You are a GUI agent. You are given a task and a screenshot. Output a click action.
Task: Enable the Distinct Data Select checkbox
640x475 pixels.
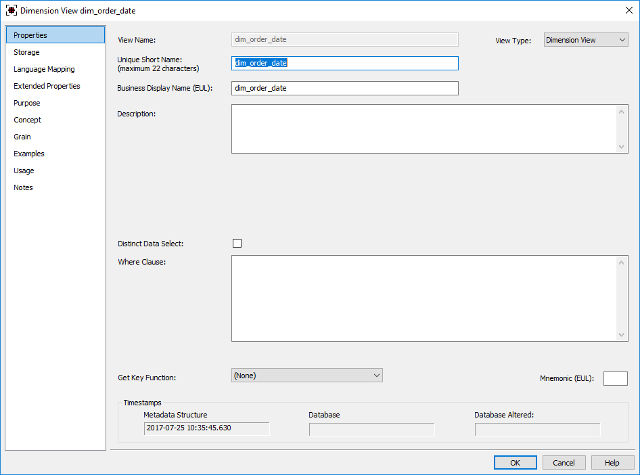237,244
